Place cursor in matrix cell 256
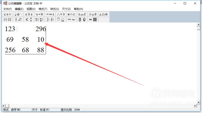This screenshot has height=113, width=202. (x=10, y=50)
